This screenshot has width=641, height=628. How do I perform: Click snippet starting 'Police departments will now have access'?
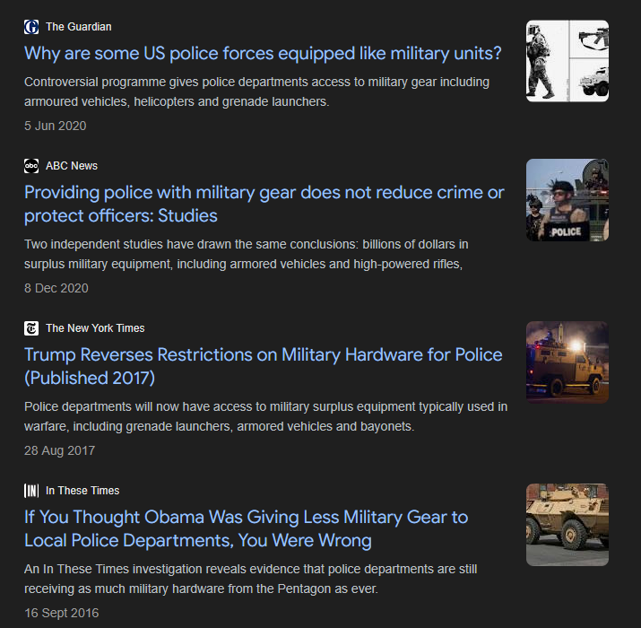[x=265, y=416]
